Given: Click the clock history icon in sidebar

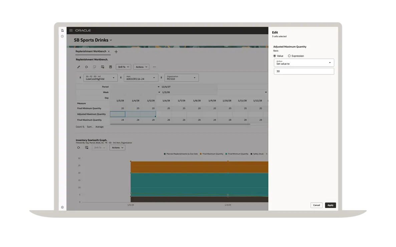Looking at the screenshot, I should point(62,36).
